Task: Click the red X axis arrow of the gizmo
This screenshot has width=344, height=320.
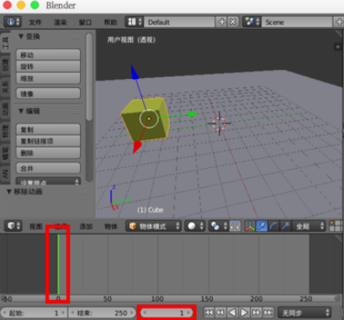Action: point(137,147)
